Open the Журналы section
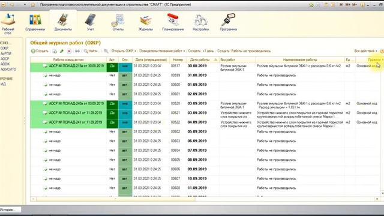 pyautogui.click(x=146, y=23)
